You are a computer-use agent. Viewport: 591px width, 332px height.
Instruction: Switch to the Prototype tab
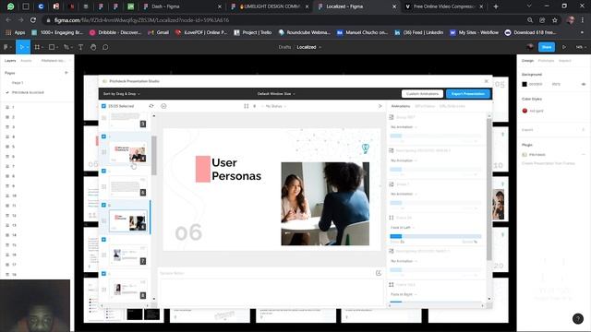(x=546, y=61)
